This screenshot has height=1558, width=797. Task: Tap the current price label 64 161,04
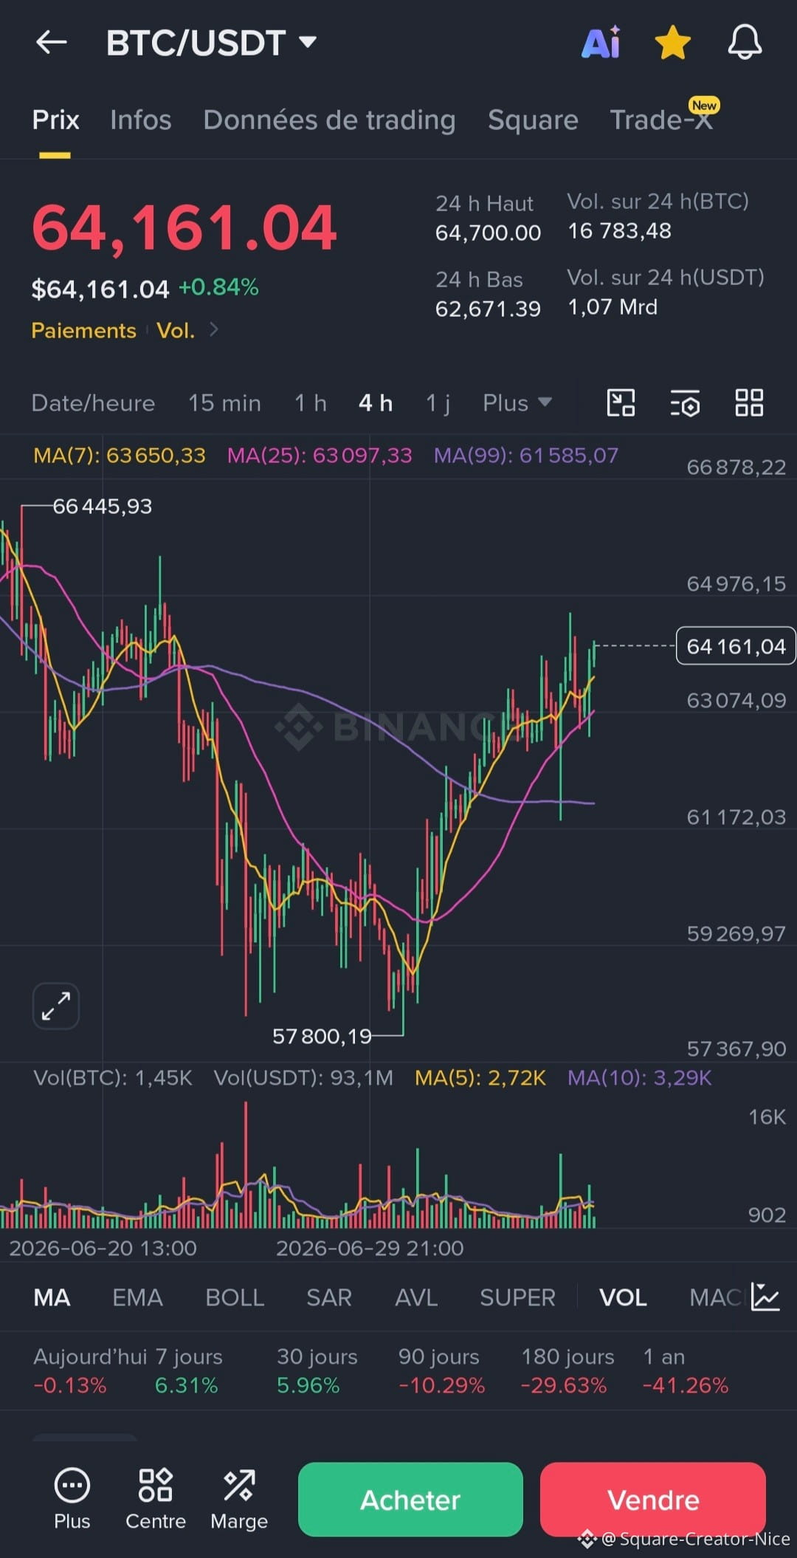click(x=736, y=646)
